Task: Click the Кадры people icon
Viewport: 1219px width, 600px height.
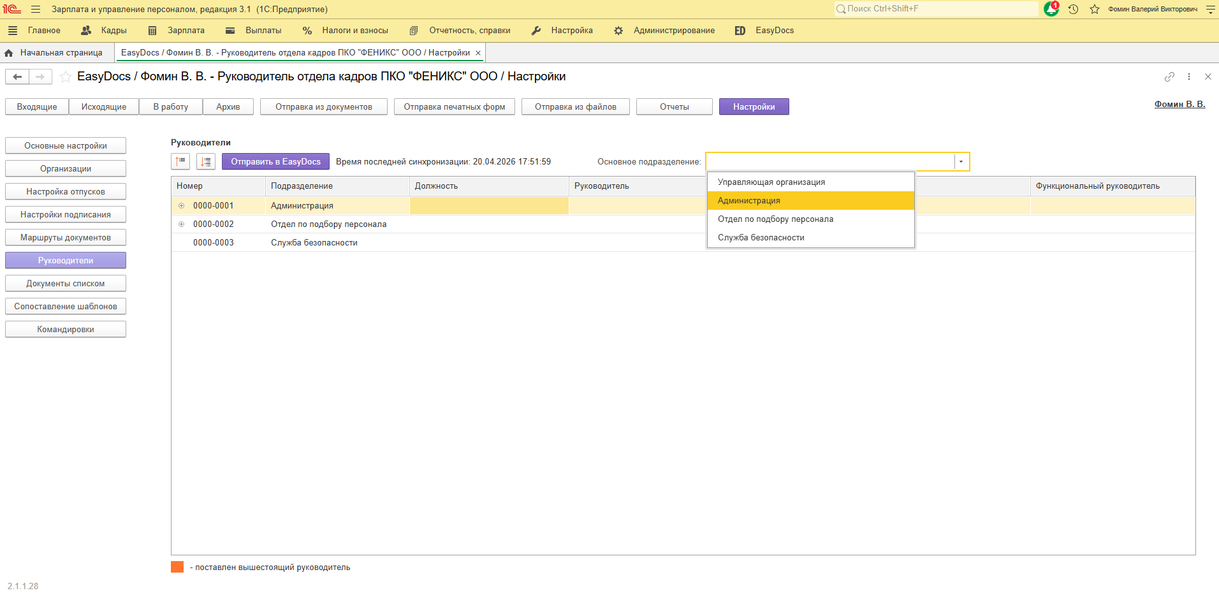Action: pos(86,31)
